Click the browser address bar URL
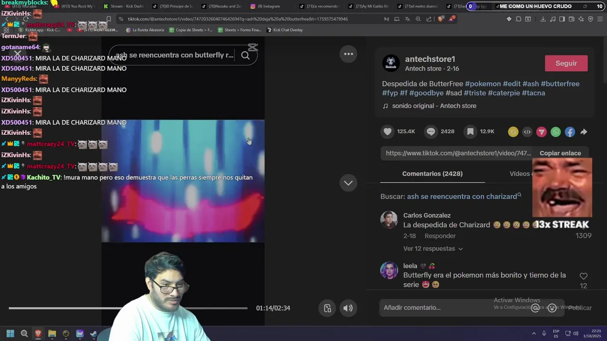The height and width of the screenshot is (341, 607). pyautogui.click(x=238, y=19)
